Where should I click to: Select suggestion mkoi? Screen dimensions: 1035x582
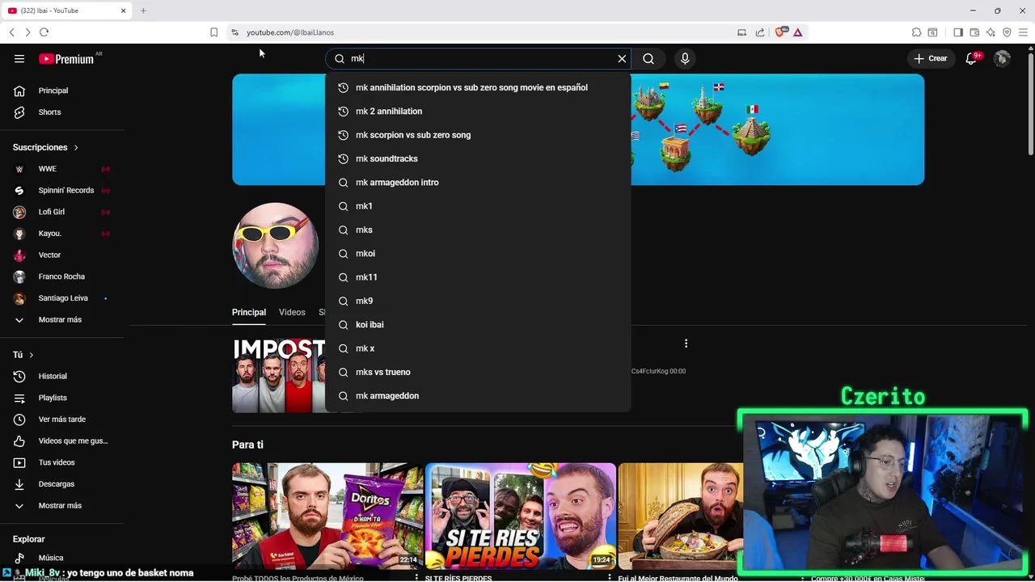[x=478, y=253]
